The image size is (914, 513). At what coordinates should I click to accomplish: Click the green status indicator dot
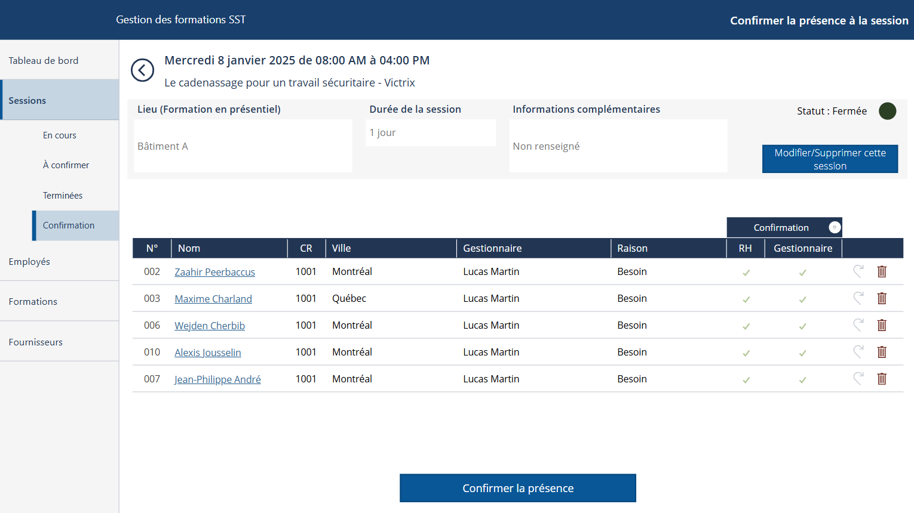click(888, 111)
